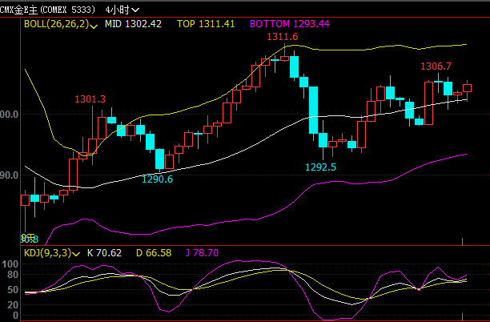Click the K 70.62 reading
Viewport: 490px width, 322px height.
pos(104,253)
